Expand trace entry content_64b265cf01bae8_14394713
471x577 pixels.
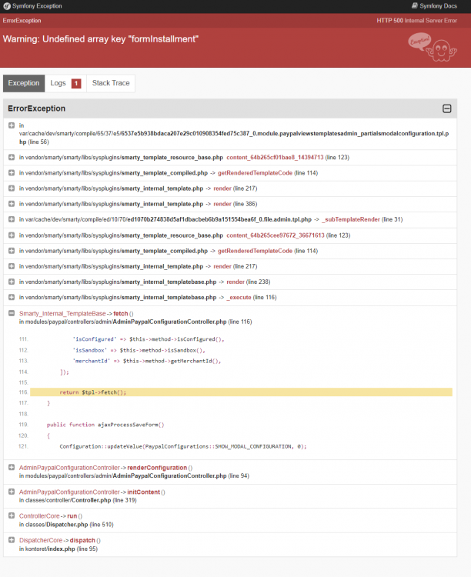click(x=12, y=157)
